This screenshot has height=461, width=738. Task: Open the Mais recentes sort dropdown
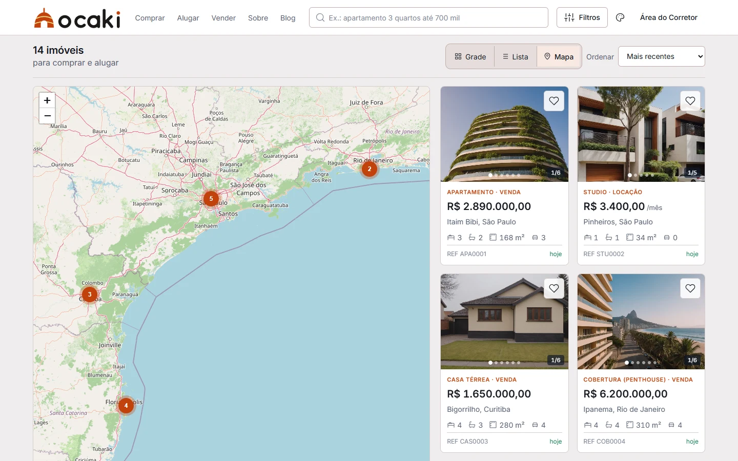click(x=662, y=56)
